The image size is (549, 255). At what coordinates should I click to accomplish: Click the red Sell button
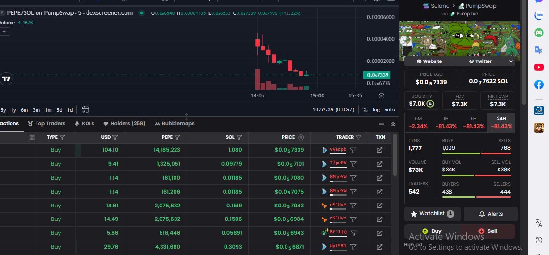tap(487, 231)
